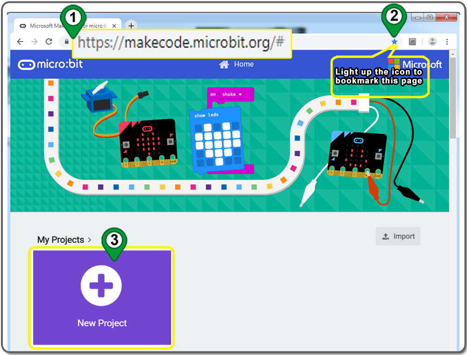Expand My Projects chevron
Image resolution: width=467 pixels, height=355 pixels.
click(x=89, y=240)
